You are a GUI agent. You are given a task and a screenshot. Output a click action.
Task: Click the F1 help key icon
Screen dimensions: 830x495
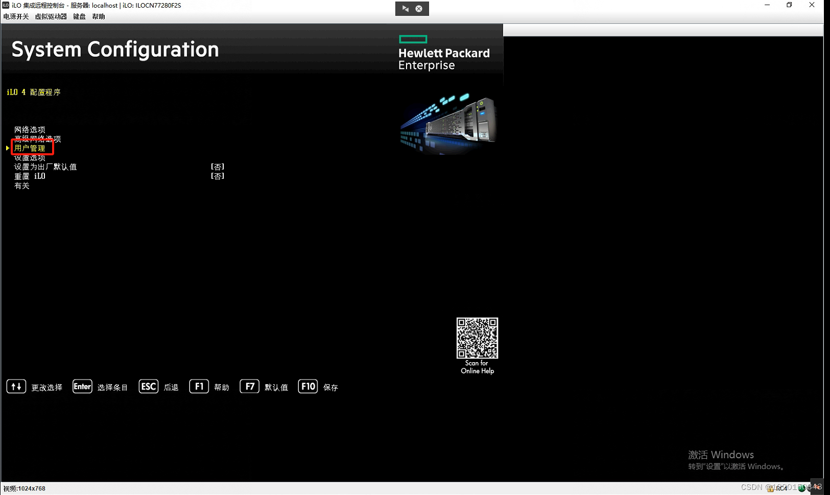[x=199, y=387]
